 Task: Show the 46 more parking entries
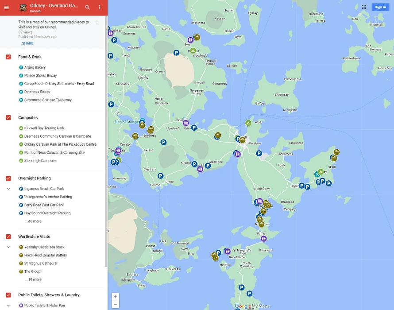tap(33, 221)
